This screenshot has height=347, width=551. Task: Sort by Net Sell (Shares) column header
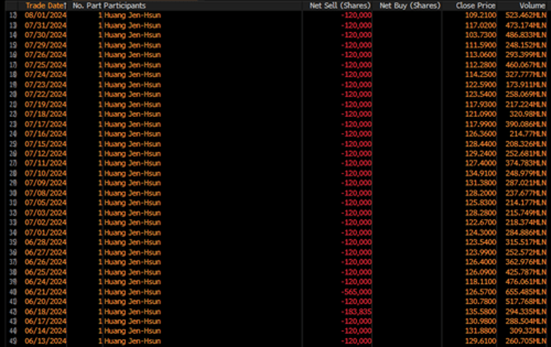click(x=340, y=6)
